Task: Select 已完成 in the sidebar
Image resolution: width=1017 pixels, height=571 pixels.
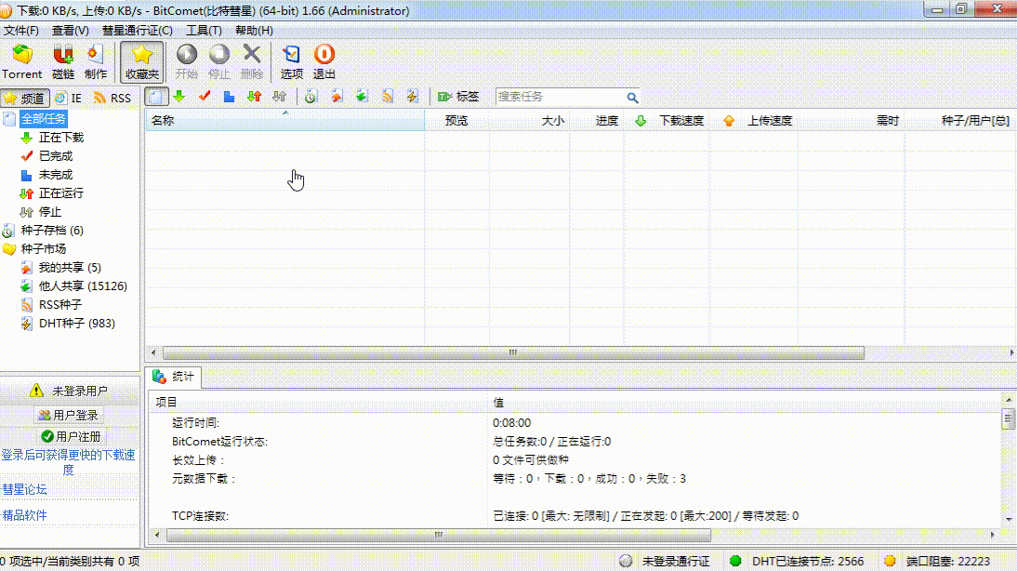Action: point(56,156)
